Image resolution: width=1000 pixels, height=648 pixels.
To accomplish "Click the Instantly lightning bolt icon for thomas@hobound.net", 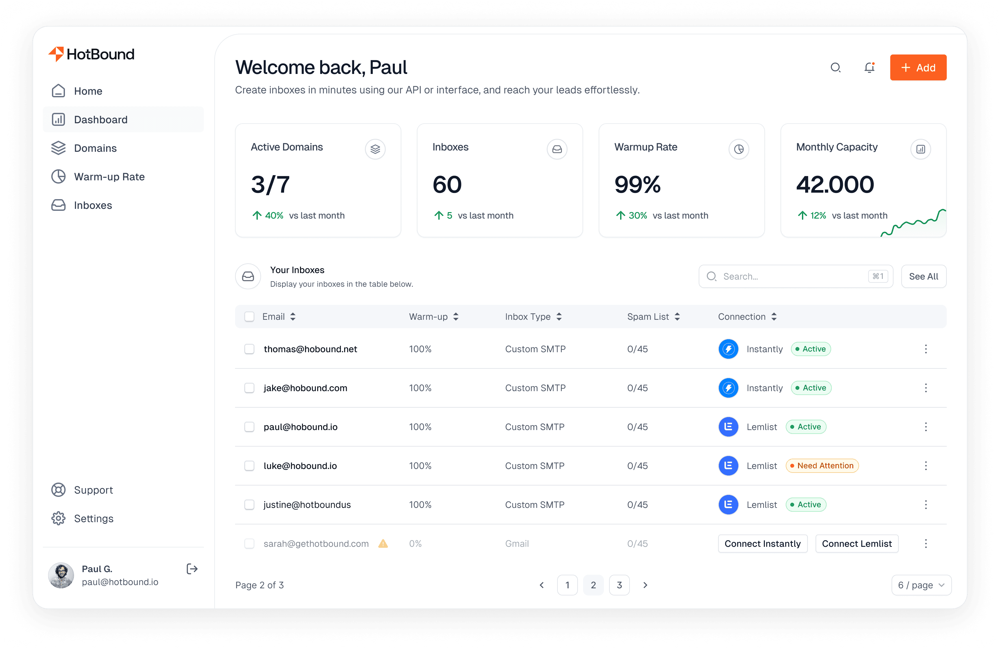I will pyautogui.click(x=727, y=349).
